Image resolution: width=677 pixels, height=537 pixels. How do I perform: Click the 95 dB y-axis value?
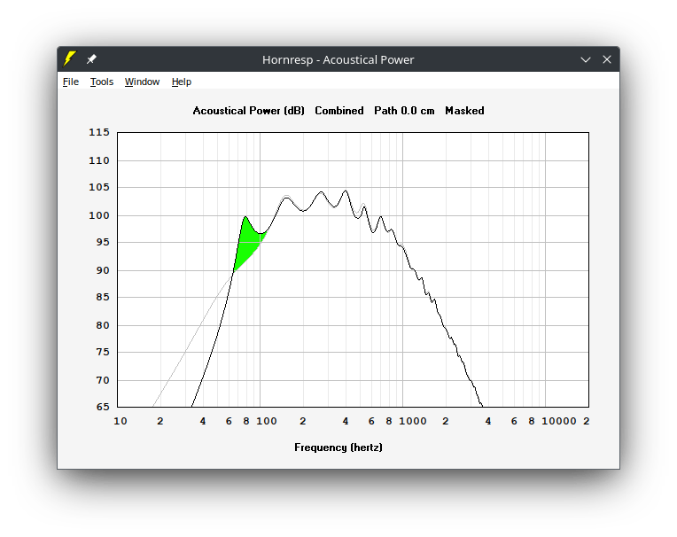(103, 242)
